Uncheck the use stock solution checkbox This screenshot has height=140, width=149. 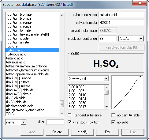69,122
